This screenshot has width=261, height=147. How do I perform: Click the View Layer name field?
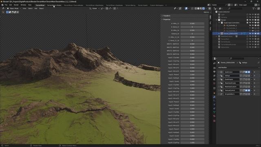point(246,5)
